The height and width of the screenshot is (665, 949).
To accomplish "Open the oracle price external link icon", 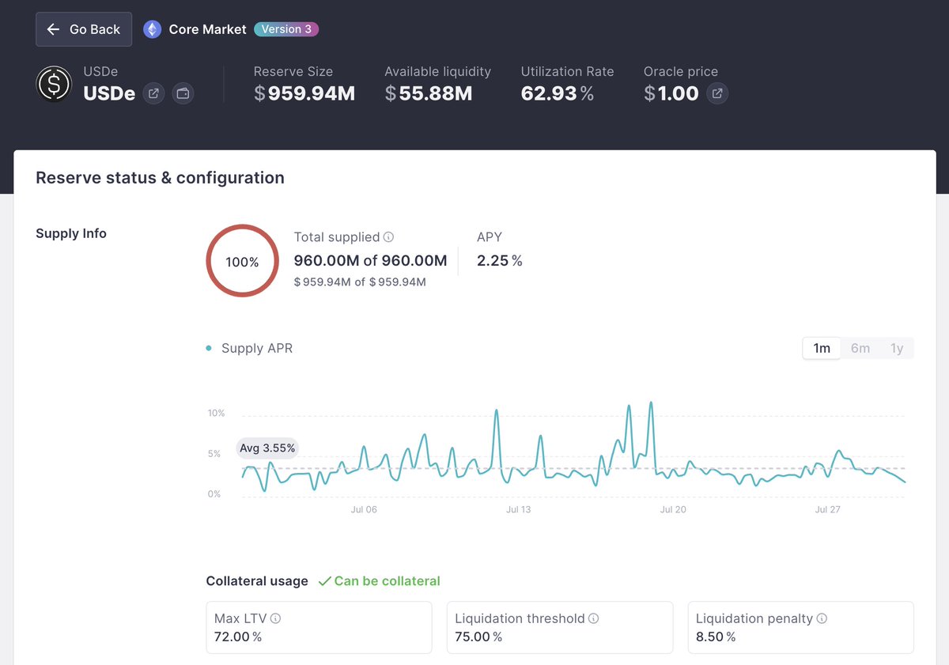I will pos(717,93).
